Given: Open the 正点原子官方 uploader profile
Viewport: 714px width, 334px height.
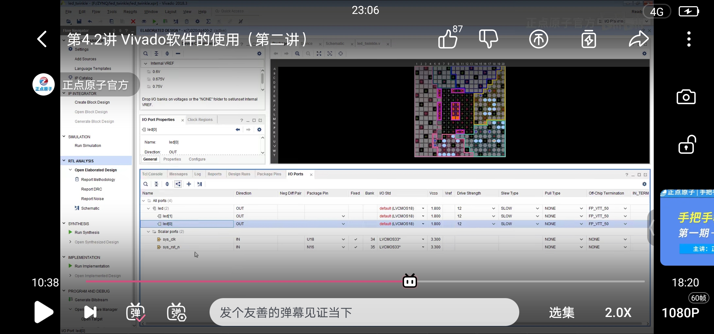Looking at the screenshot, I should 85,84.
